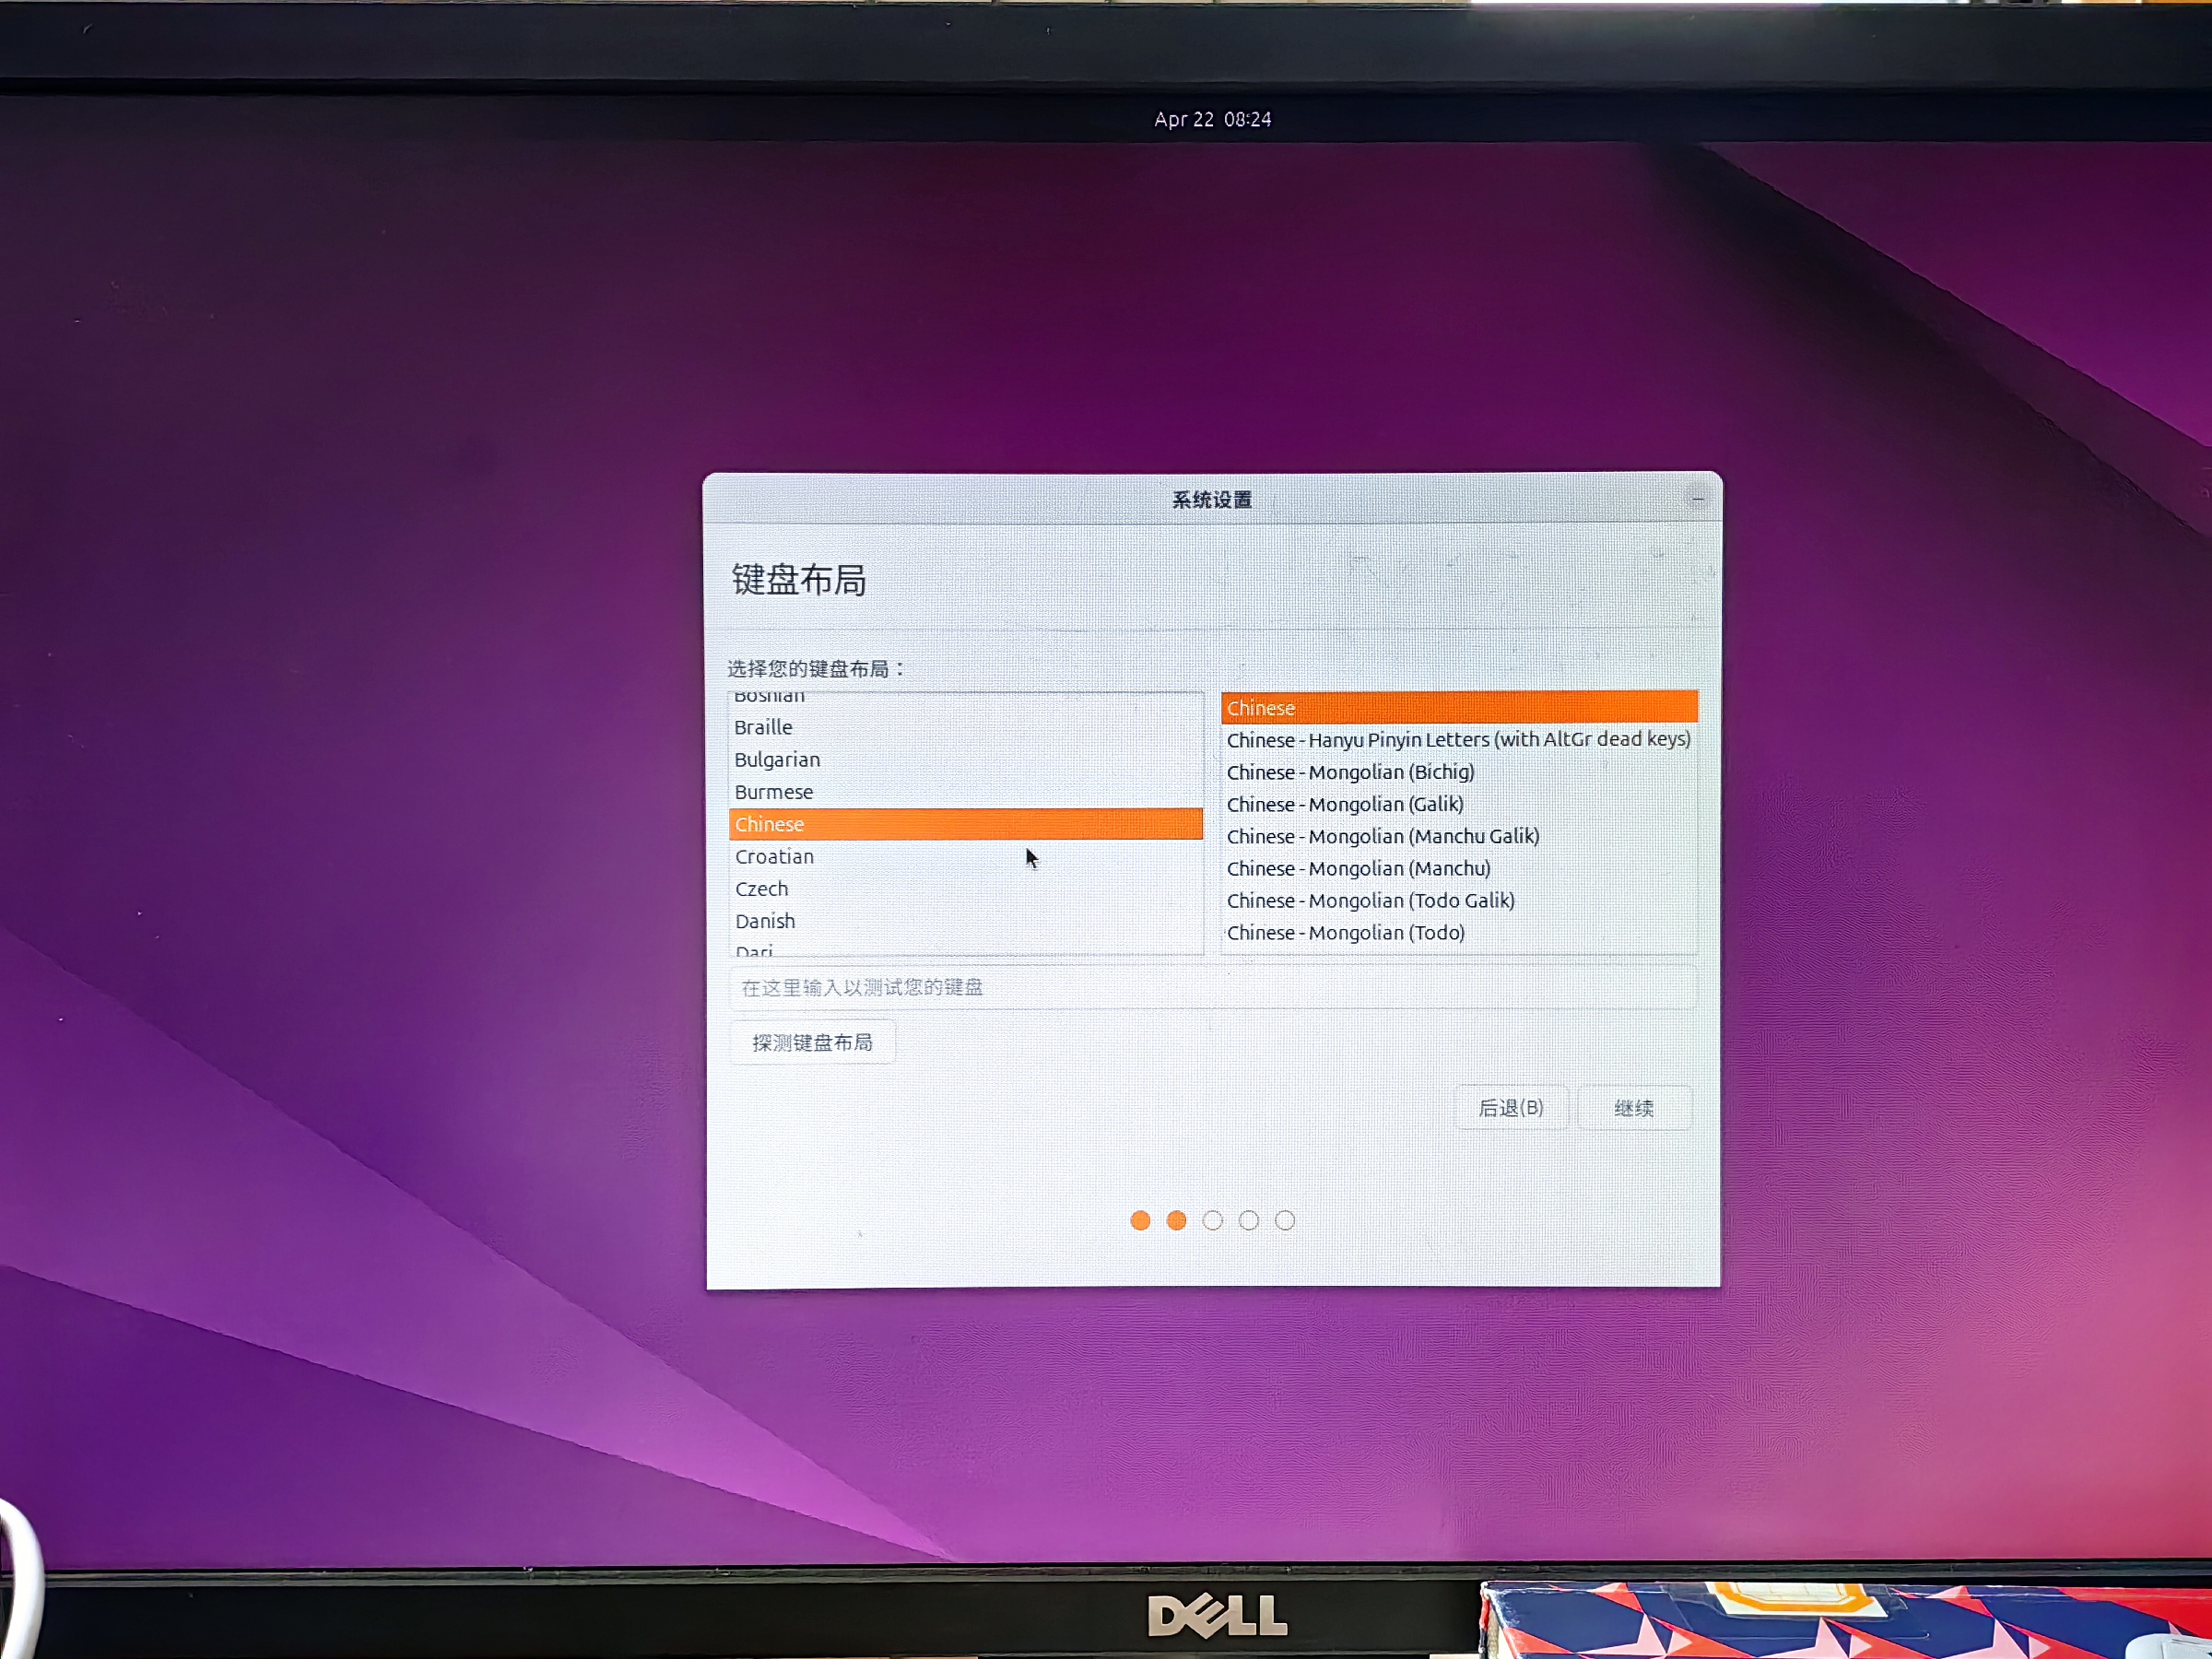Viewport: 2212px width, 1659px height.
Task: Select Chinese - Mongolian (Todo Galik)
Action: tap(1370, 900)
